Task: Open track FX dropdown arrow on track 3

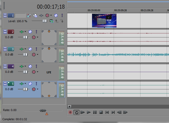Action: [x=38, y=54]
